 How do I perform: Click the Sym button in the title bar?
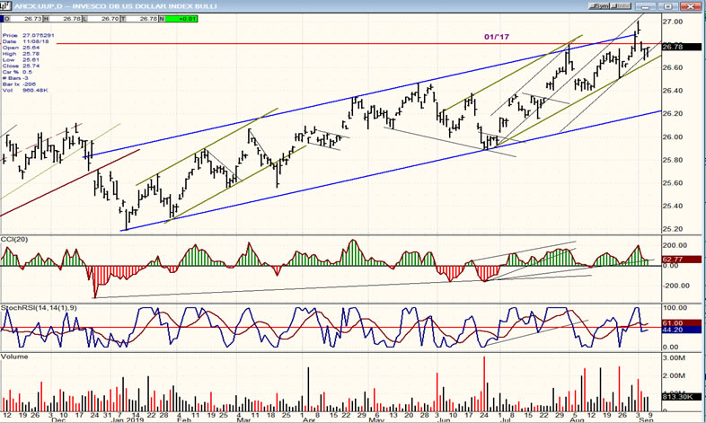click(600, 6)
